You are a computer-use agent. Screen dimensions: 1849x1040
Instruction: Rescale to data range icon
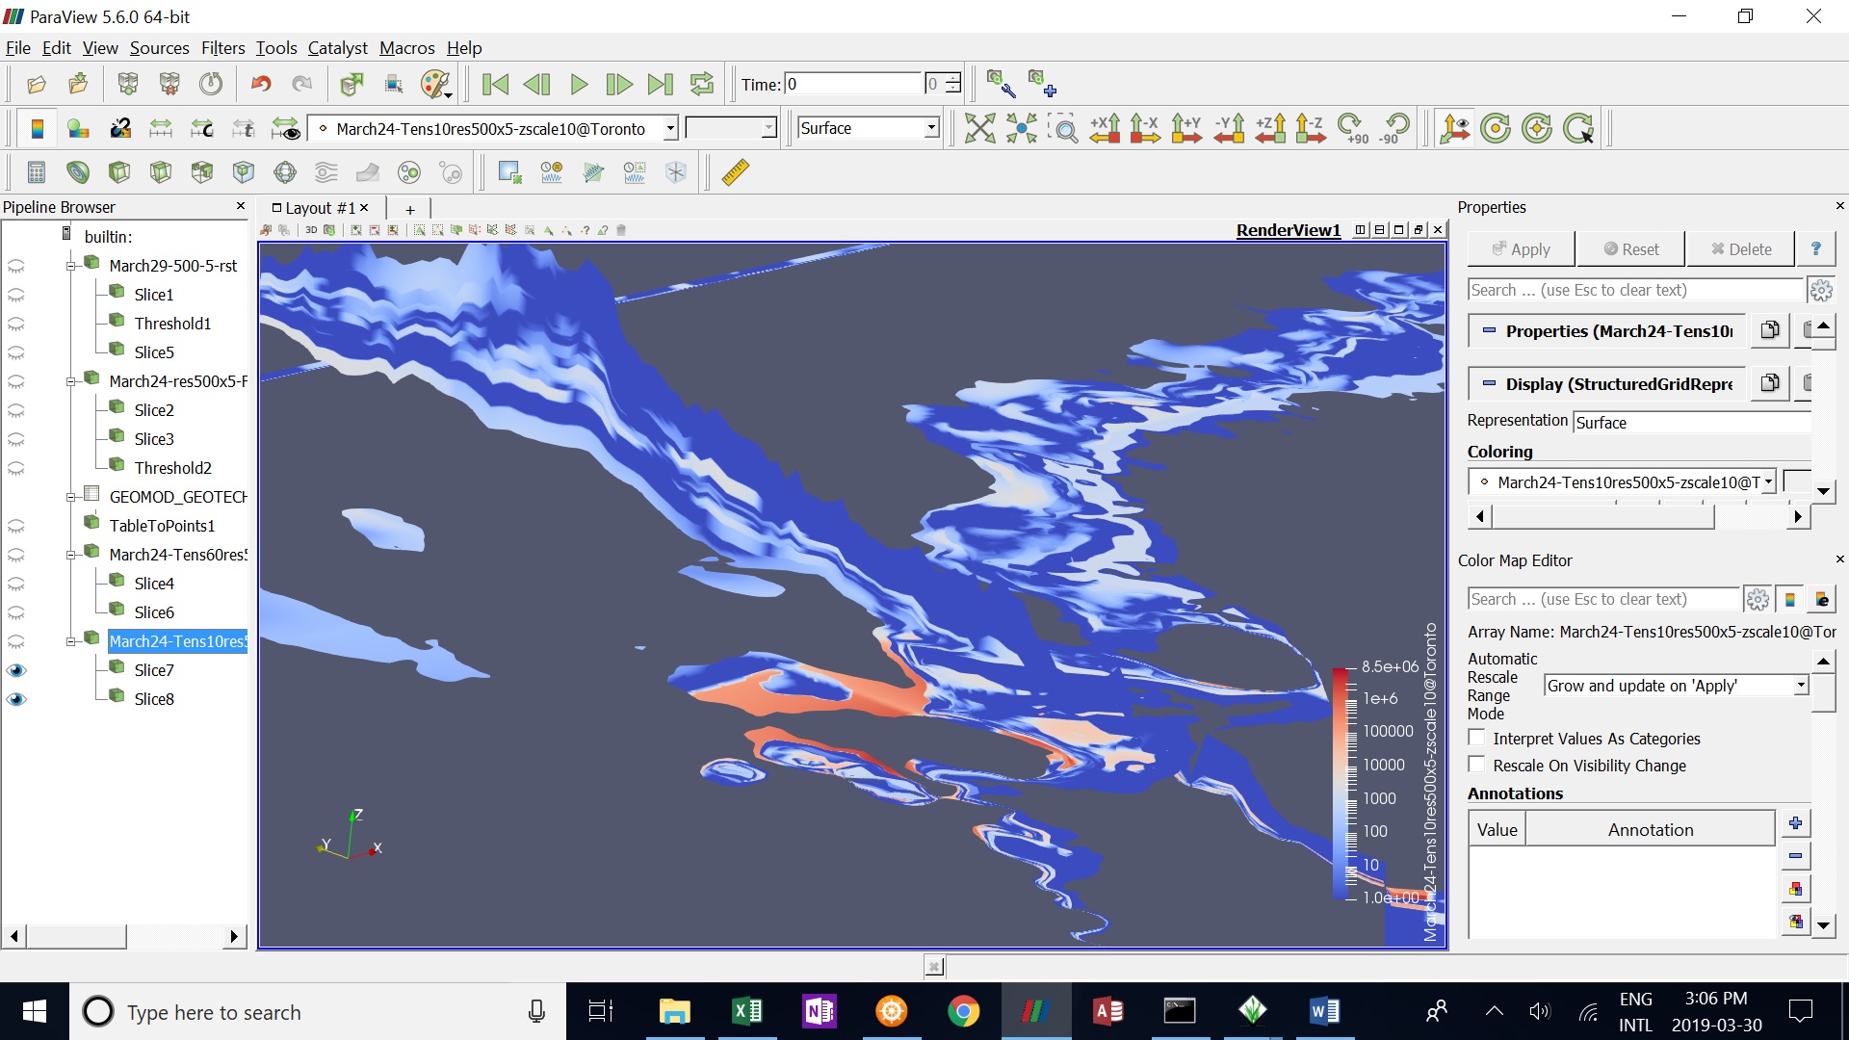coord(161,128)
